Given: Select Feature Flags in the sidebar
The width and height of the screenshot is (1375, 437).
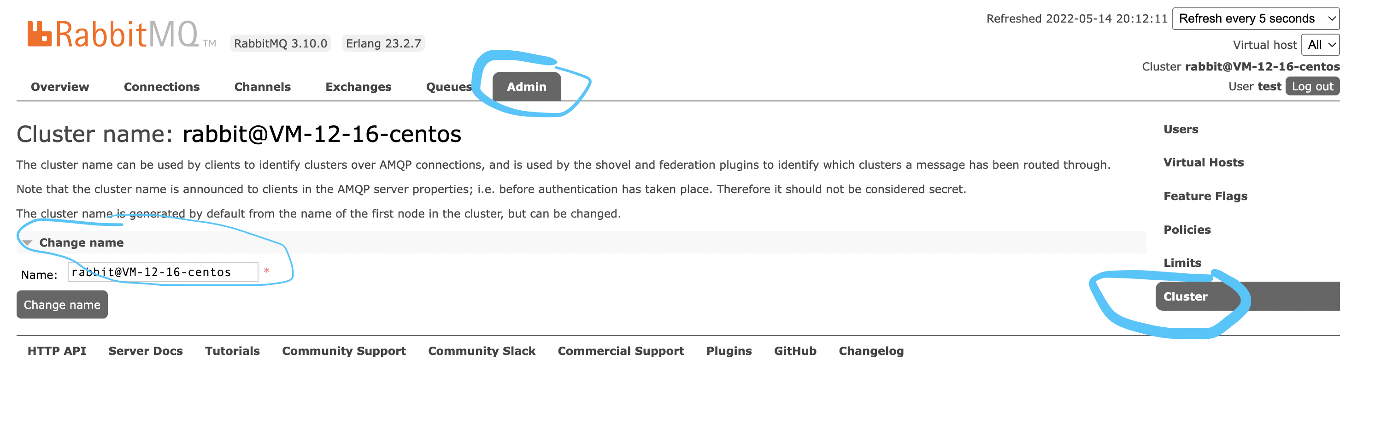Looking at the screenshot, I should [x=1205, y=196].
